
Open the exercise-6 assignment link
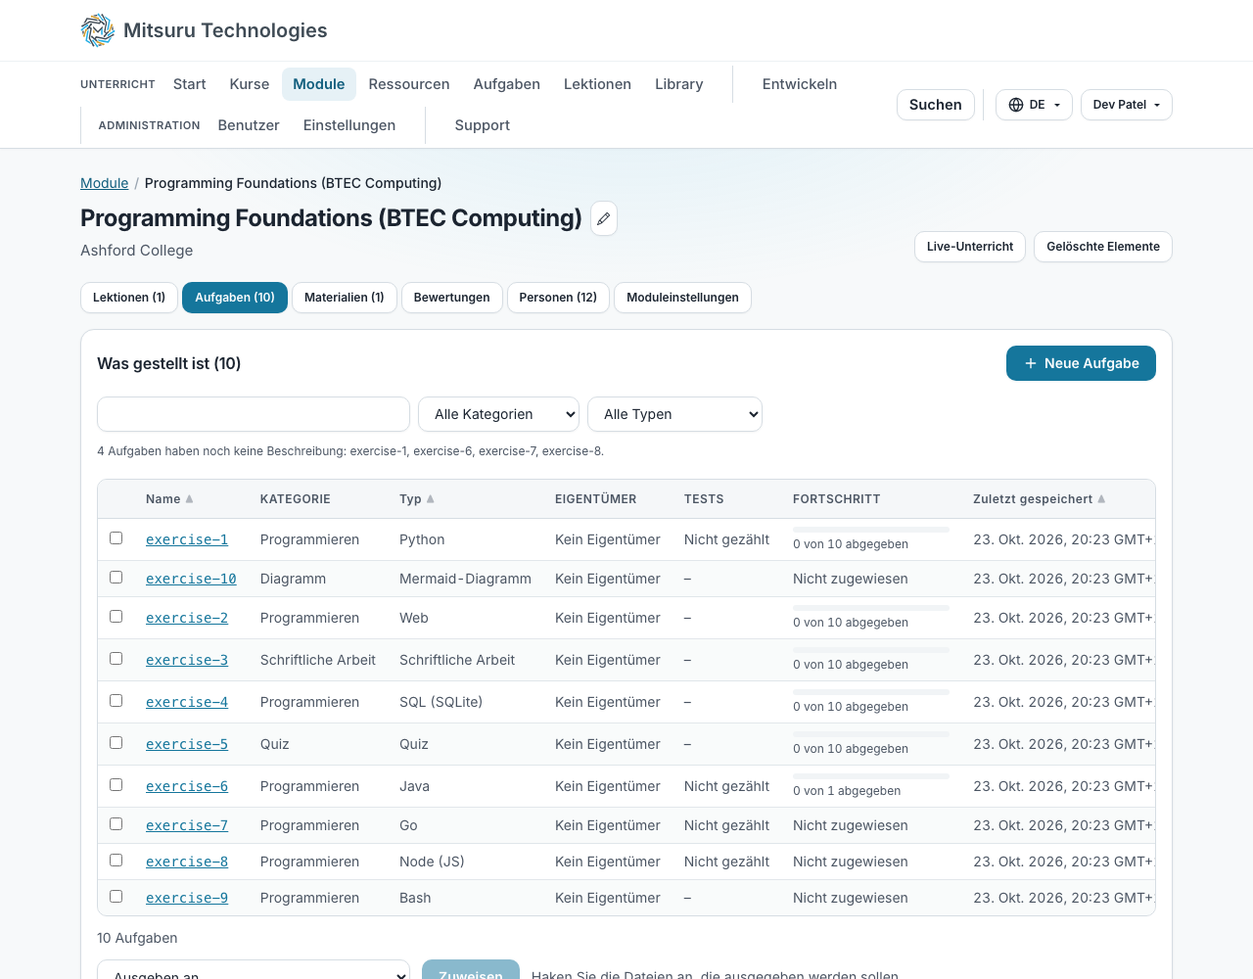pyautogui.click(x=187, y=786)
